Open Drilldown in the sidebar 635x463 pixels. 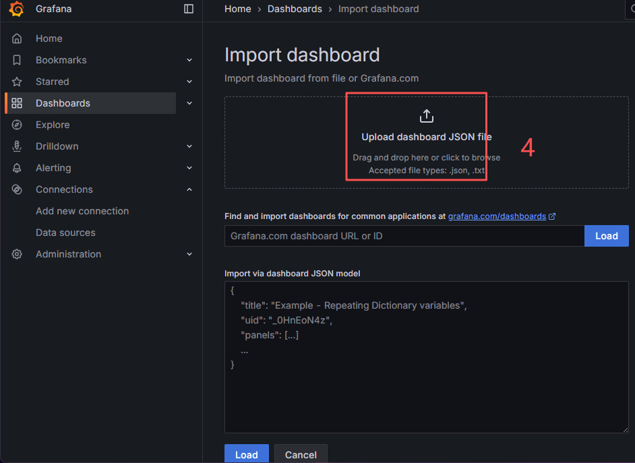coord(57,146)
